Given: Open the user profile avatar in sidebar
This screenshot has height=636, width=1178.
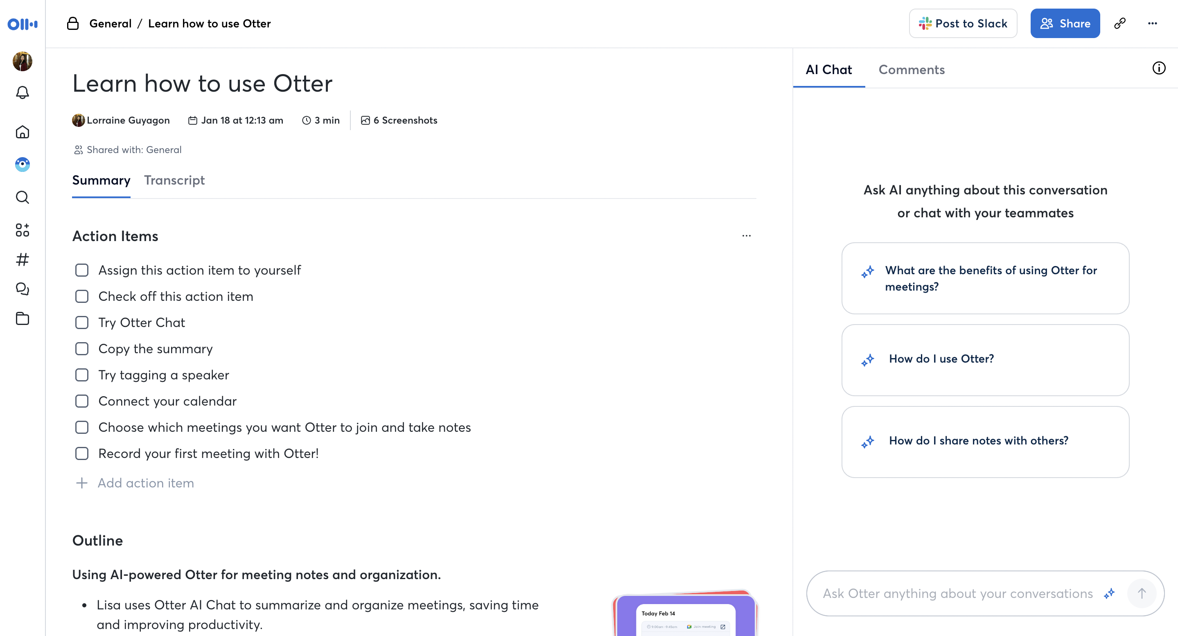Looking at the screenshot, I should pos(23,61).
